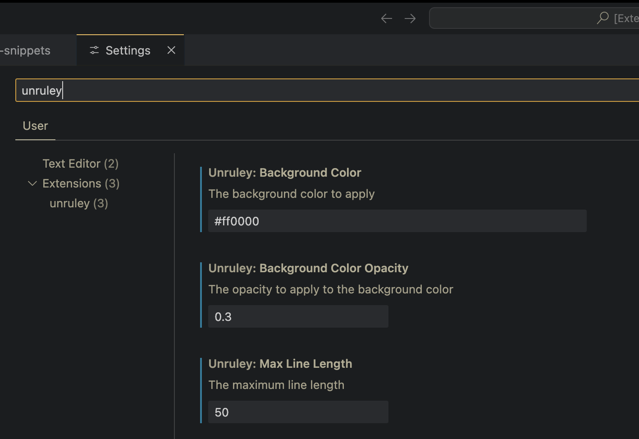639x439 pixels.
Task: Select Extensions (3) in the tree
Action: pyautogui.click(x=81, y=183)
